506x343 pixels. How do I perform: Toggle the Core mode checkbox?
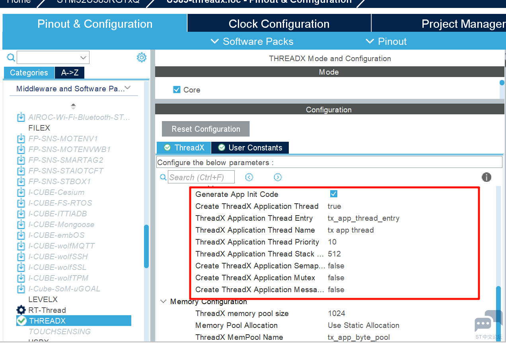(177, 90)
